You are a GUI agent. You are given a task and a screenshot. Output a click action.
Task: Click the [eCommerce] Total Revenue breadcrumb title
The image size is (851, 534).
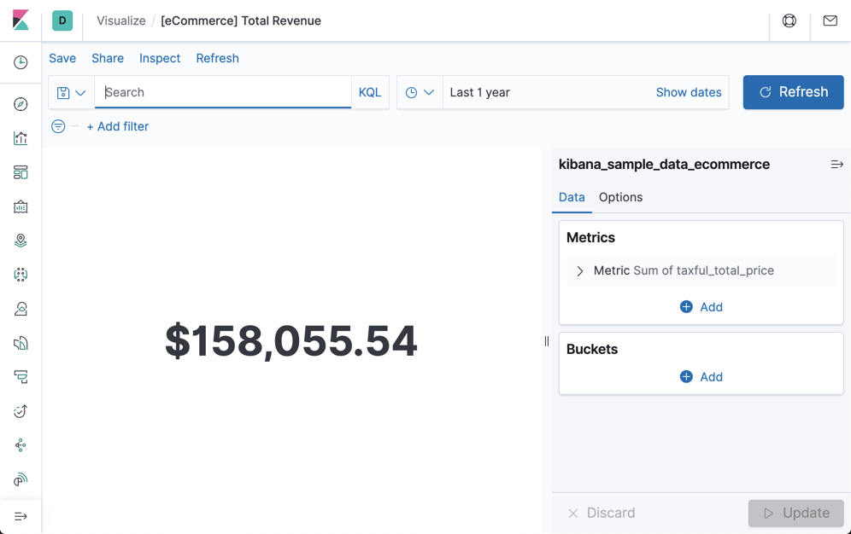tap(241, 20)
